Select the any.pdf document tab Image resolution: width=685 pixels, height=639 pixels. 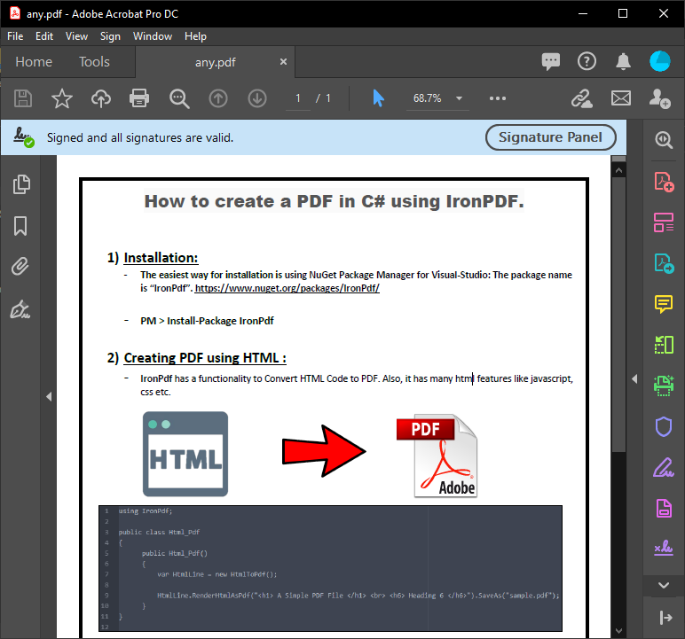[216, 62]
